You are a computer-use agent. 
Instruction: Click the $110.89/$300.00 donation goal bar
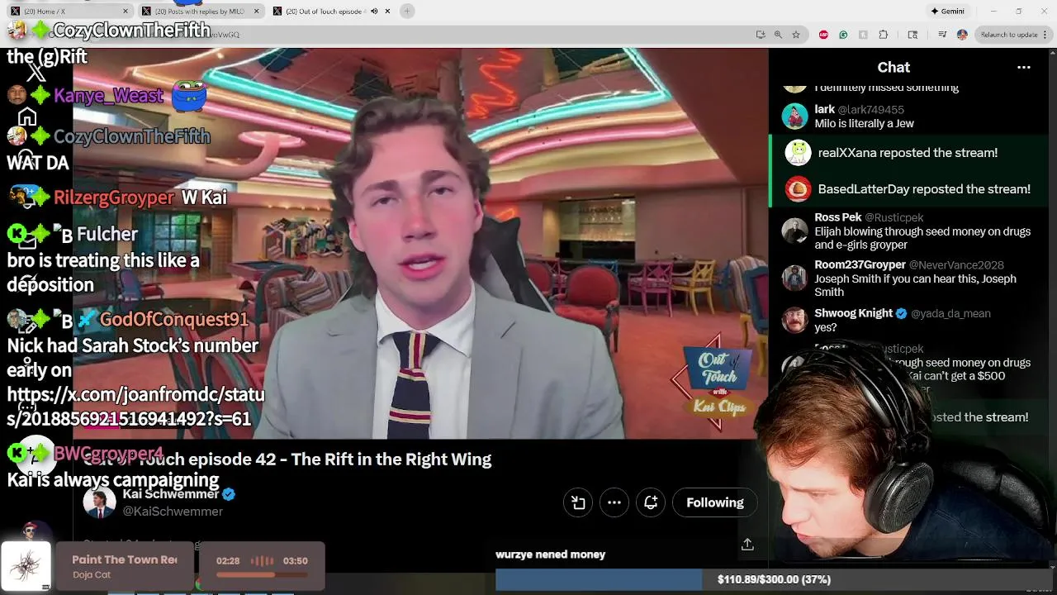click(774, 580)
